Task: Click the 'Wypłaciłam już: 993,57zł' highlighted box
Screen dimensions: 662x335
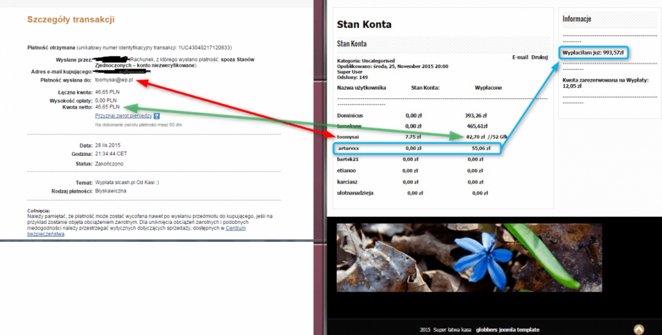Action: point(594,53)
